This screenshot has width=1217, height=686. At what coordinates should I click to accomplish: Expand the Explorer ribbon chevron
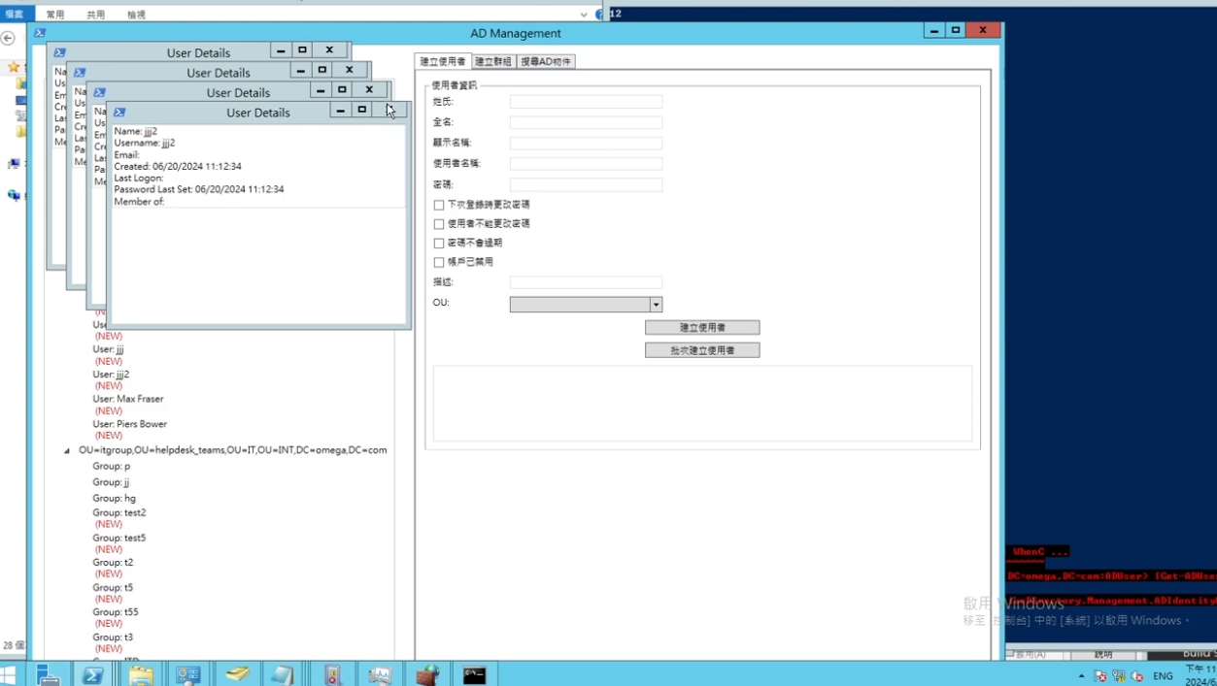pyautogui.click(x=583, y=15)
